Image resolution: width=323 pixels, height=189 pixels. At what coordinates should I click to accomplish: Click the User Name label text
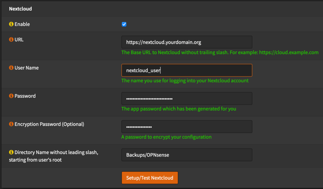pyautogui.click(x=26, y=68)
